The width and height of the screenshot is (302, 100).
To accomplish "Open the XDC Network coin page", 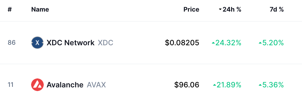I will click(70, 43).
